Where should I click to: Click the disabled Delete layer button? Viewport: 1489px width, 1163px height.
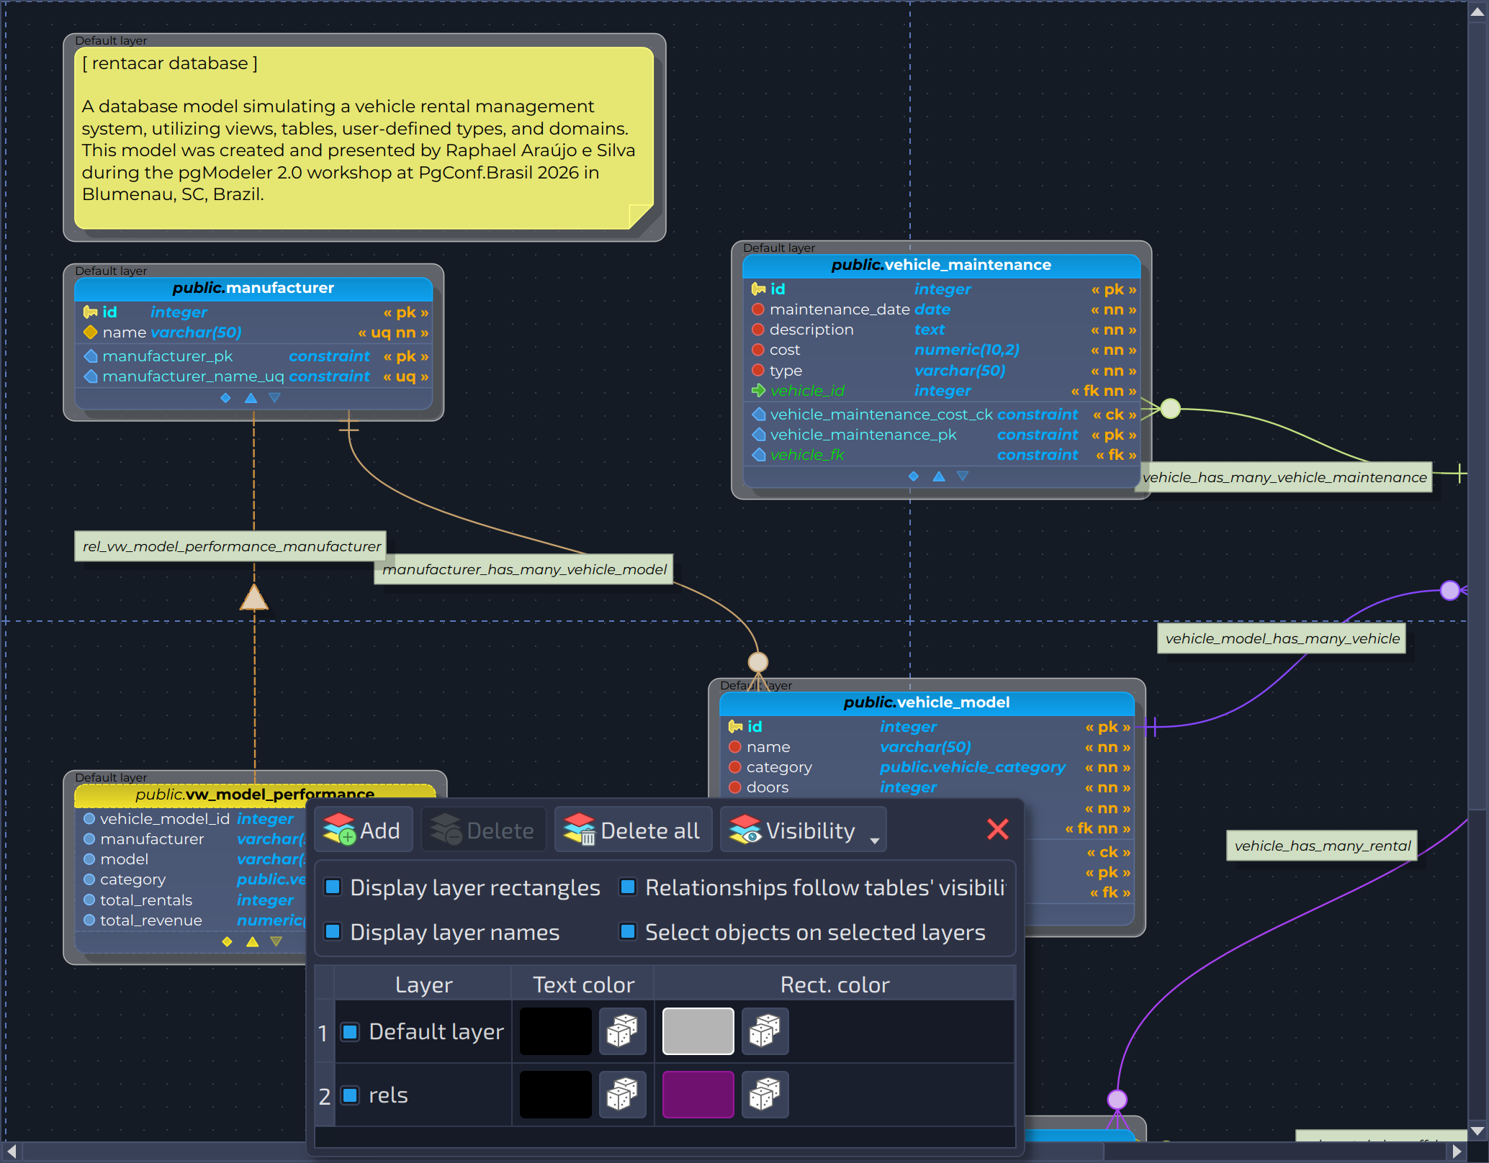483,830
